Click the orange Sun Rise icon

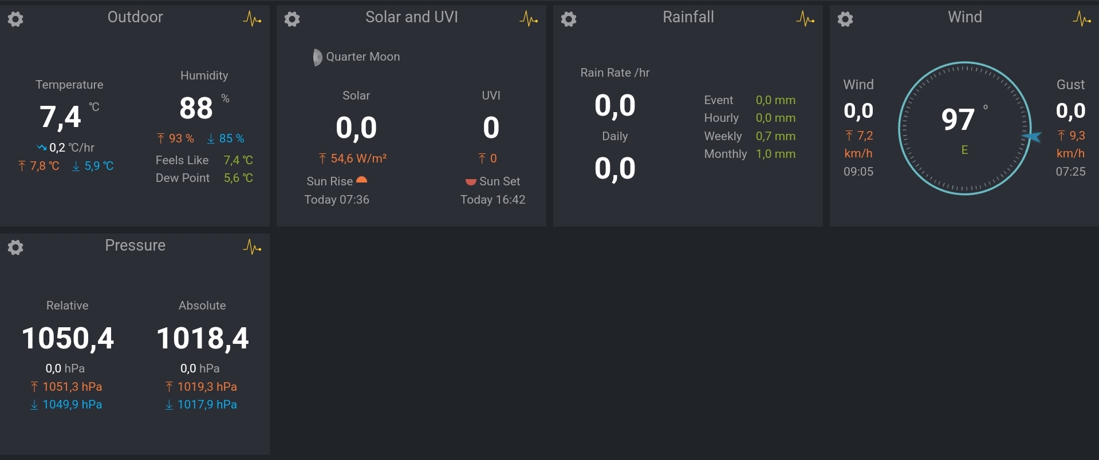(x=361, y=180)
